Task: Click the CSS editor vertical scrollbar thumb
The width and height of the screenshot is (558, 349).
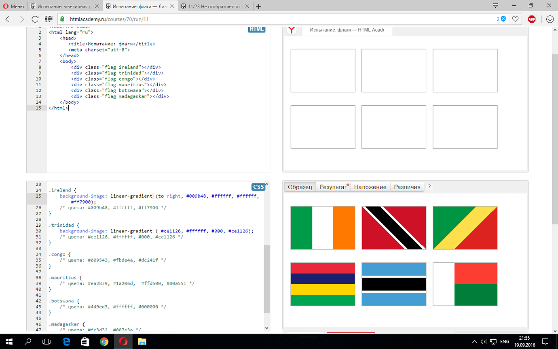Action: pyautogui.click(x=266, y=279)
